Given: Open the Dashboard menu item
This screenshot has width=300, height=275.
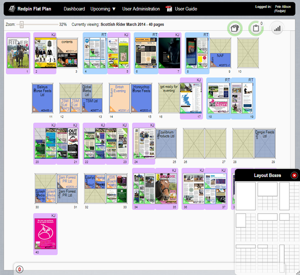Looking at the screenshot, I should (x=74, y=9).
